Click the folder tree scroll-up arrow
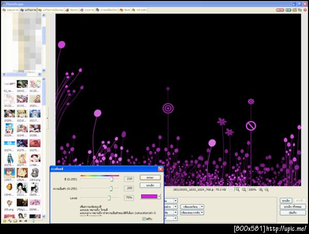309x234 pixels. pyautogui.click(x=44, y=15)
